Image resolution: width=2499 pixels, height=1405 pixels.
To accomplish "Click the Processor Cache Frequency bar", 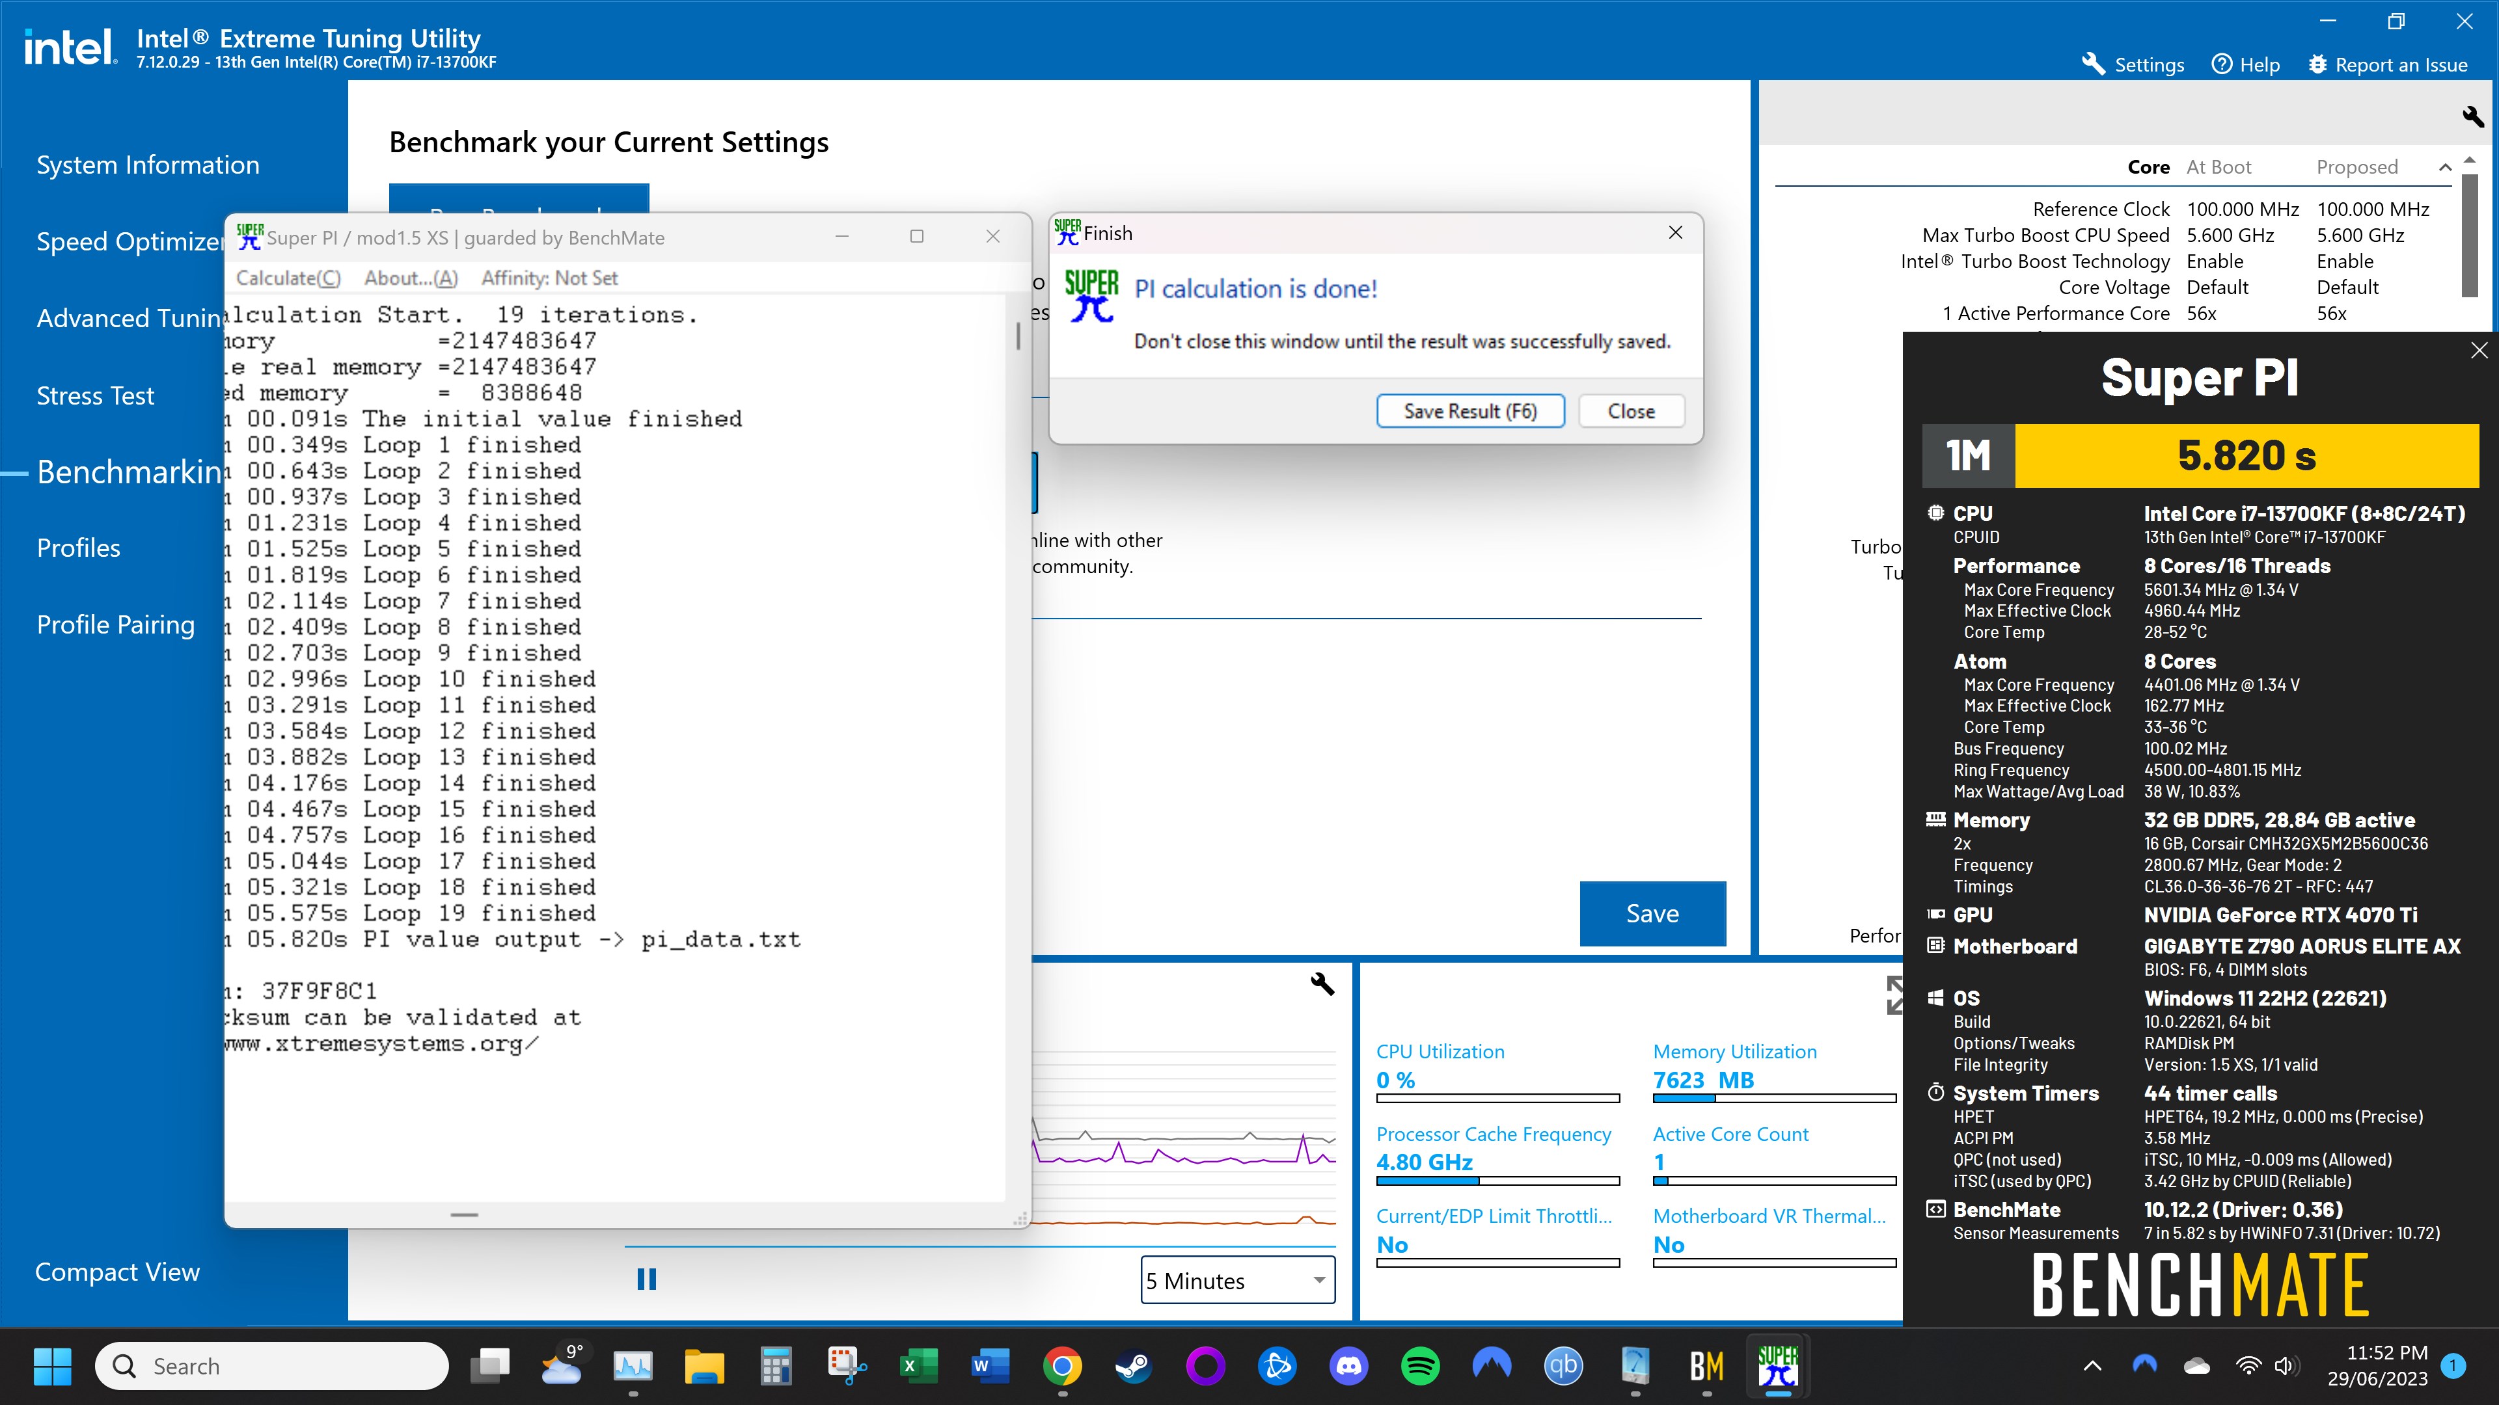I will click(x=1498, y=1181).
